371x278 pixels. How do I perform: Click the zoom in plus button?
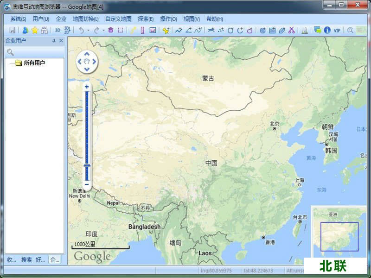tap(87, 87)
